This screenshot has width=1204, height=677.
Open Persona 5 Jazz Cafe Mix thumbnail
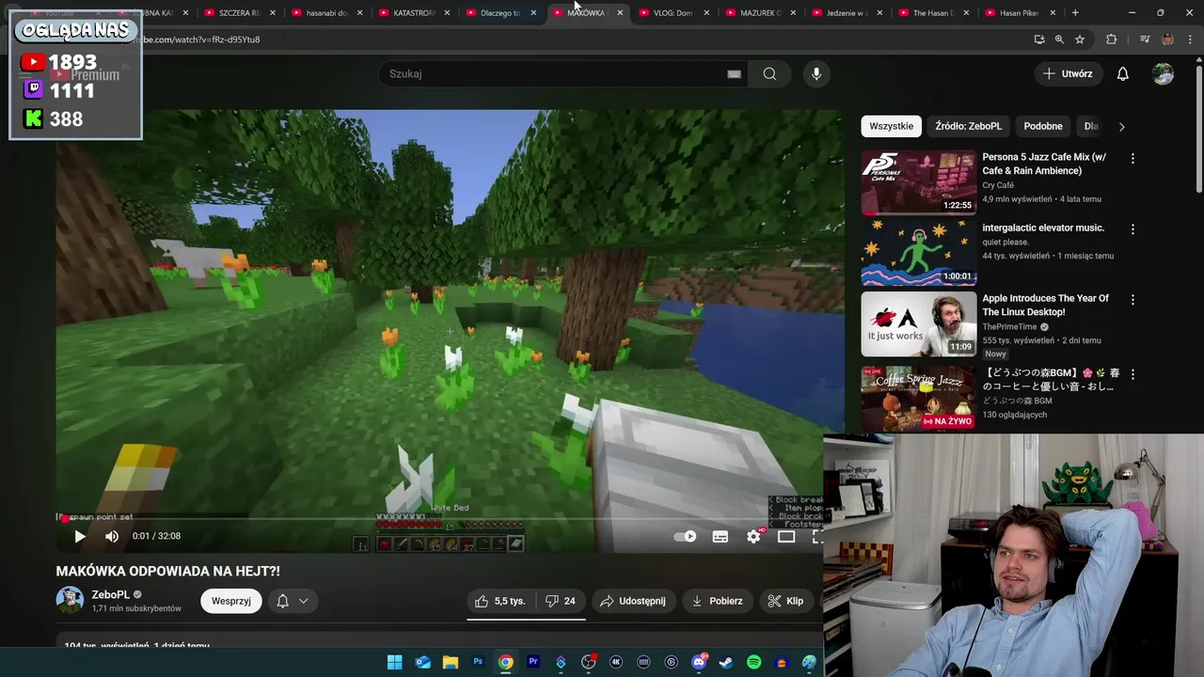(919, 182)
